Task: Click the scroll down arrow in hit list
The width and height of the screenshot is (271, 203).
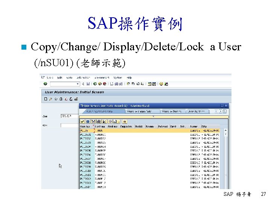Action: point(225,134)
